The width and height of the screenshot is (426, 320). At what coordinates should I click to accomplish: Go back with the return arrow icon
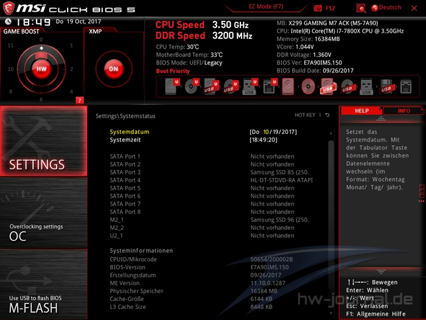(327, 115)
